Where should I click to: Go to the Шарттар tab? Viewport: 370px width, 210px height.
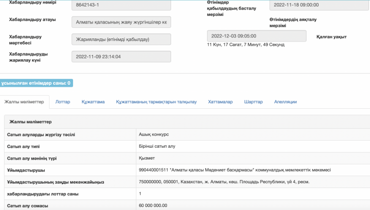pyautogui.click(x=253, y=102)
